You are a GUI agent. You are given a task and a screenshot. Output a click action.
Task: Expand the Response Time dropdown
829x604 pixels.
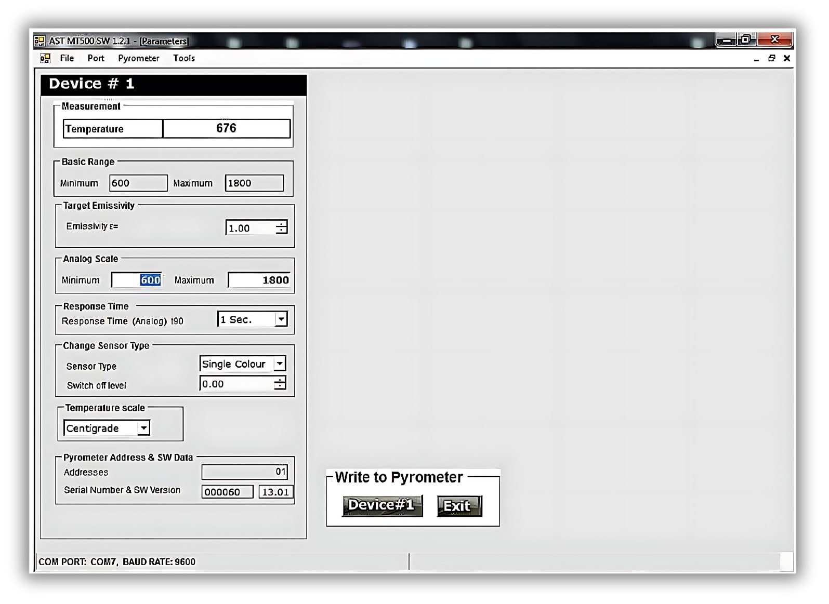click(x=281, y=319)
